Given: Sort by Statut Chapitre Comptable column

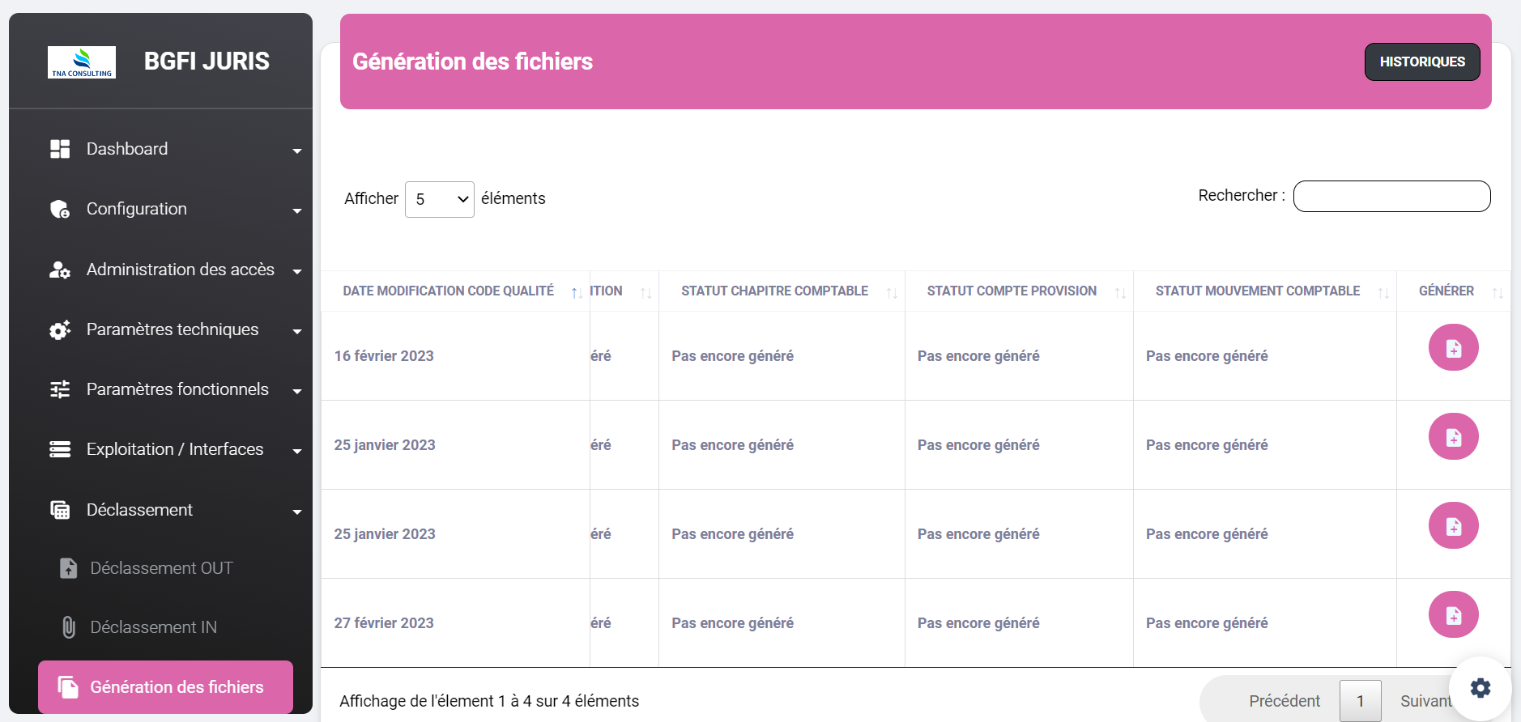Looking at the screenshot, I should [x=774, y=291].
